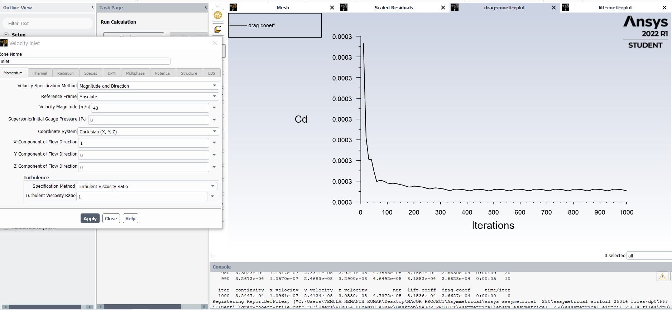Open the Y-Component of Flow Direction arrow
The height and width of the screenshot is (310, 672).
tap(214, 155)
